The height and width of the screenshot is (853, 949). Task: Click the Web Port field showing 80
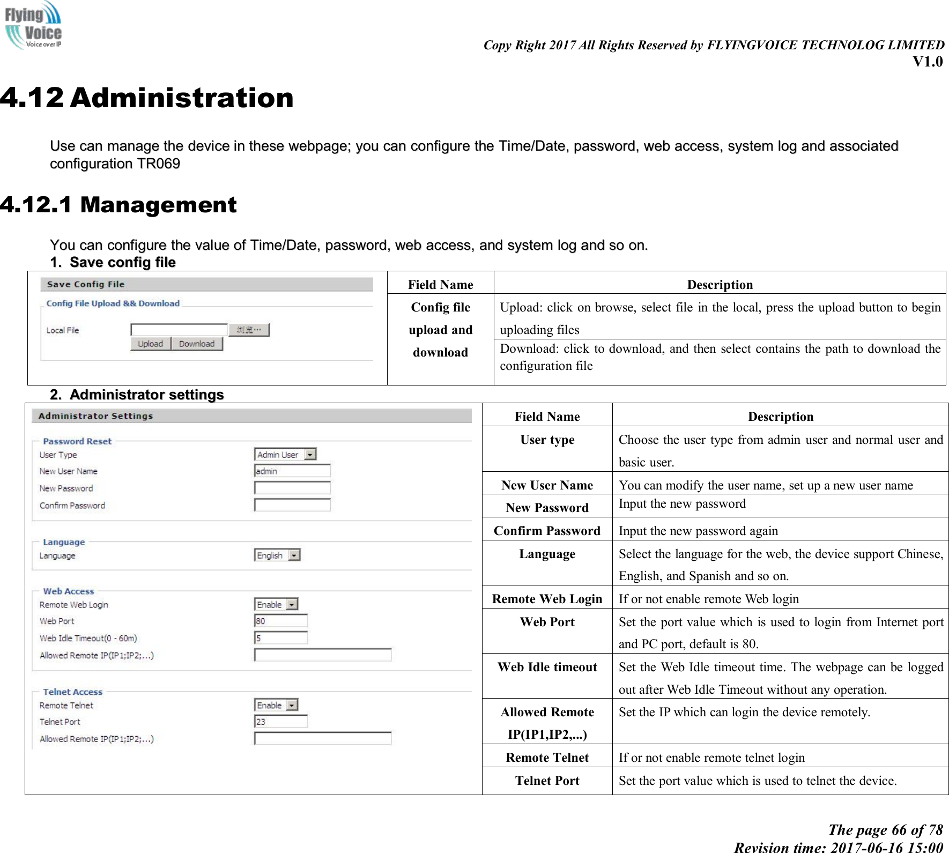tap(280, 621)
